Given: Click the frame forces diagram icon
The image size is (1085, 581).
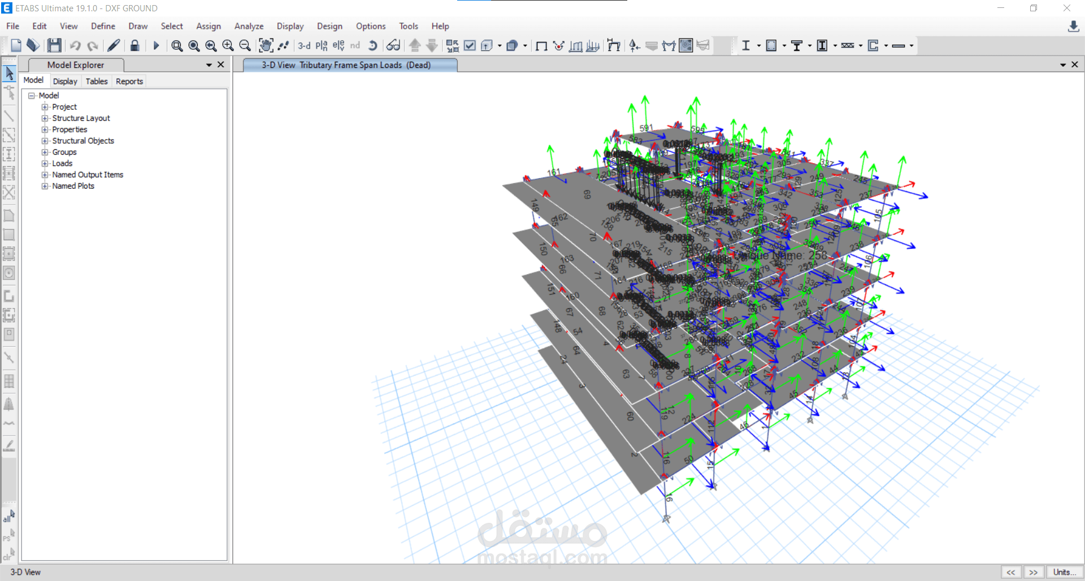Looking at the screenshot, I should pyautogui.click(x=669, y=46).
